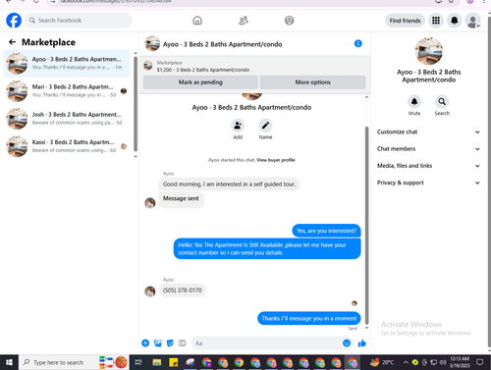Click the phone number (505) 378-0170 message
Image resolution: width=491 pixels, height=370 pixels.
pos(183,291)
